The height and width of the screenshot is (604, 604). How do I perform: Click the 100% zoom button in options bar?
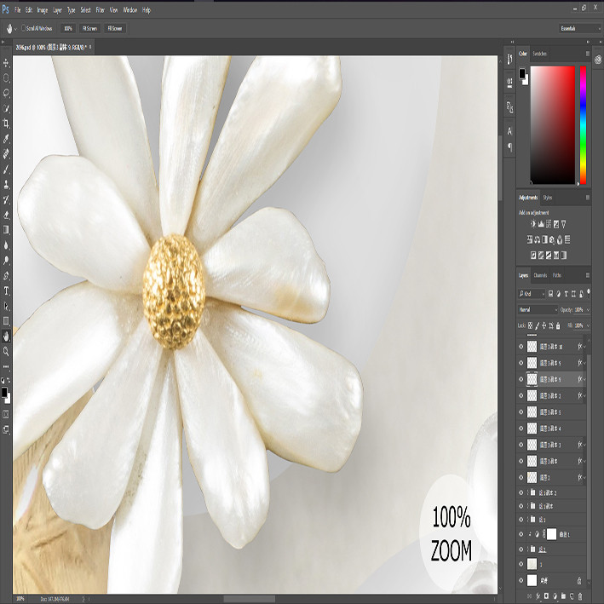pos(68,28)
